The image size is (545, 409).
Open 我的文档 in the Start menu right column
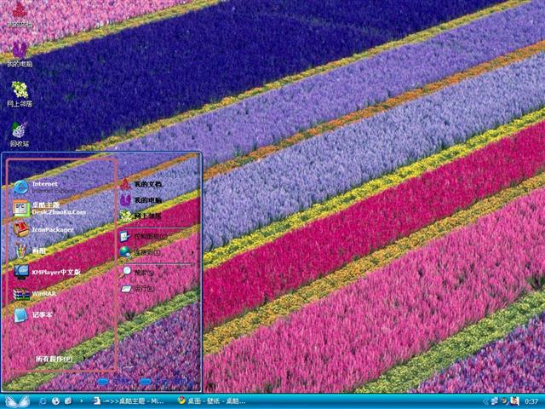coord(141,184)
